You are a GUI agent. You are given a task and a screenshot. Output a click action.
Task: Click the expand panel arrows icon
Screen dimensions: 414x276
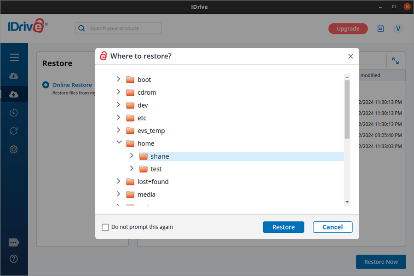click(x=395, y=61)
